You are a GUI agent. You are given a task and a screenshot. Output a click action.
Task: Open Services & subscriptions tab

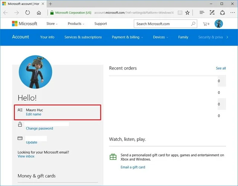coord(83,37)
